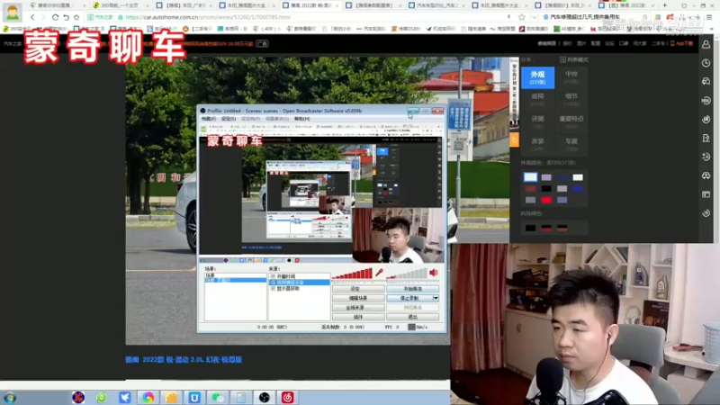Pick the all-black interior color swatch
This screenshot has height=405, width=720.
pos(530,228)
